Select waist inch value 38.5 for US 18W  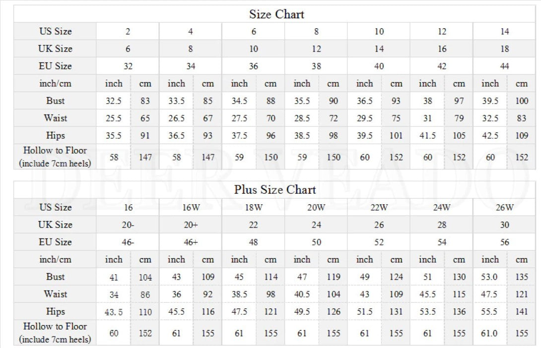pos(239,294)
